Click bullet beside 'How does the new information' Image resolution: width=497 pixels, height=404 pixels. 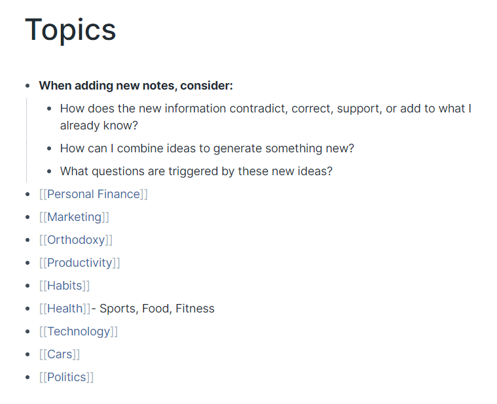[x=49, y=109]
